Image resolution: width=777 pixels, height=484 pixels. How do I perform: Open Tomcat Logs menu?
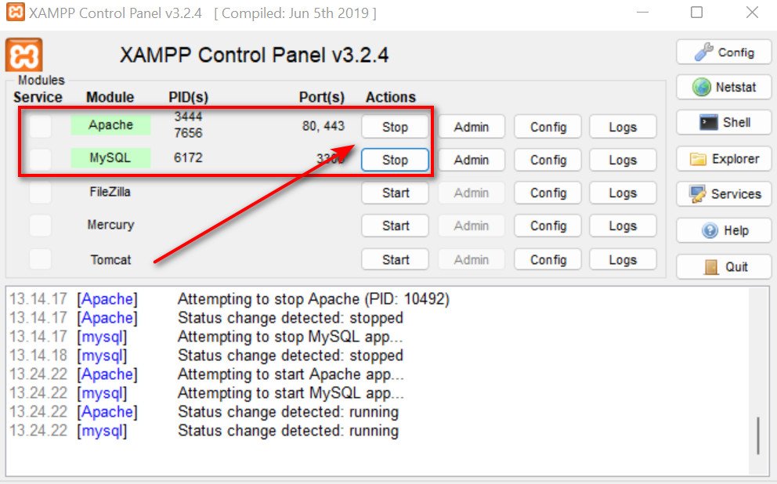point(623,259)
